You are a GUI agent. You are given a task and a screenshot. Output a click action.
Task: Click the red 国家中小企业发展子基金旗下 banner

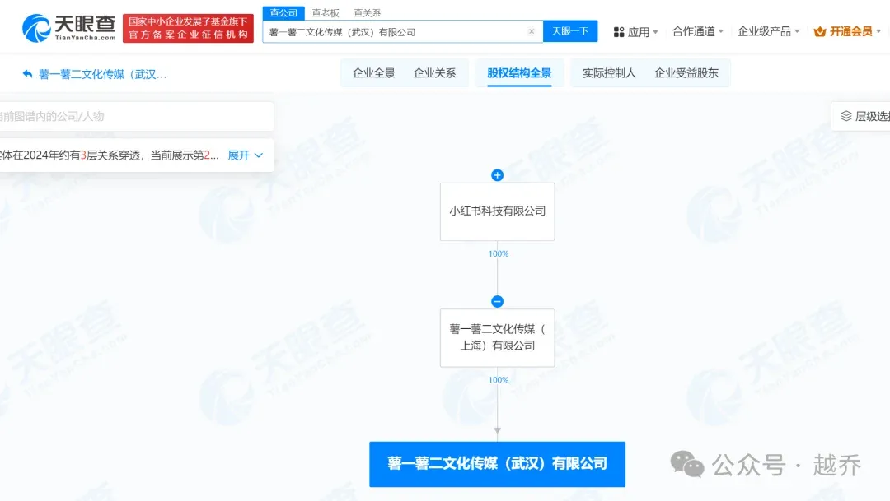[x=188, y=28]
